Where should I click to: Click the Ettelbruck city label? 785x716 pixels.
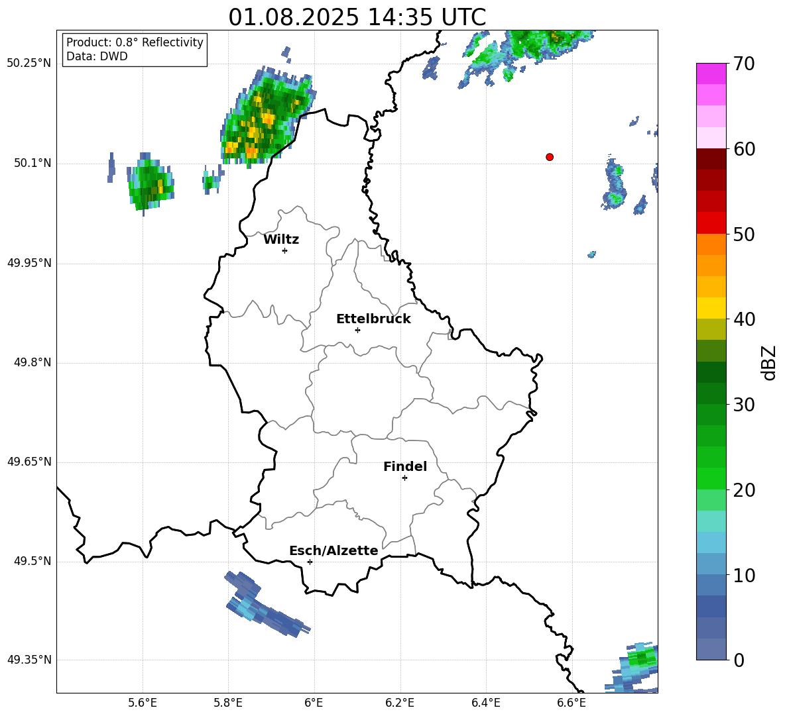point(373,319)
